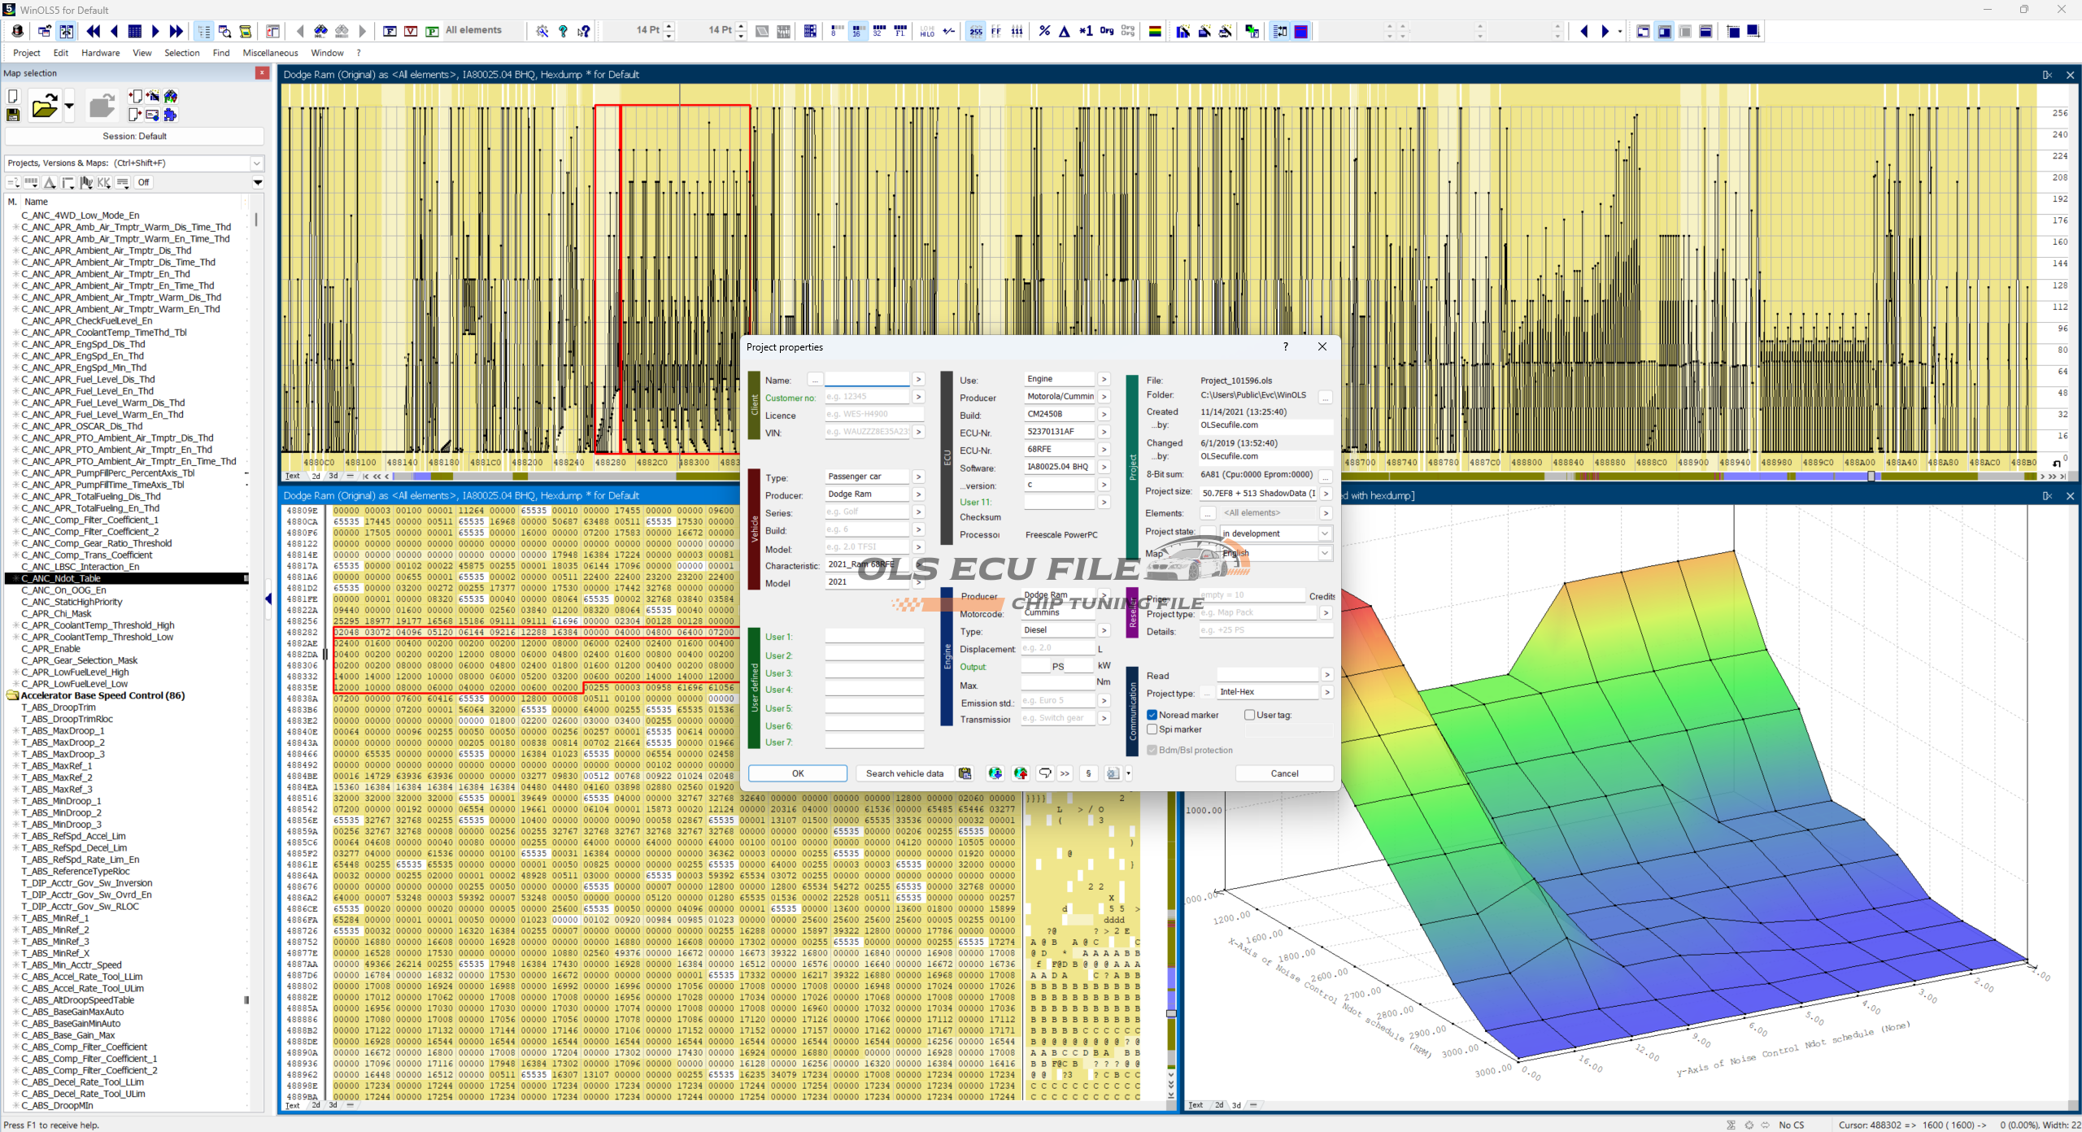The width and height of the screenshot is (2082, 1132).
Task: Click the fast-forward double arrow icon
Action: pos(176,31)
